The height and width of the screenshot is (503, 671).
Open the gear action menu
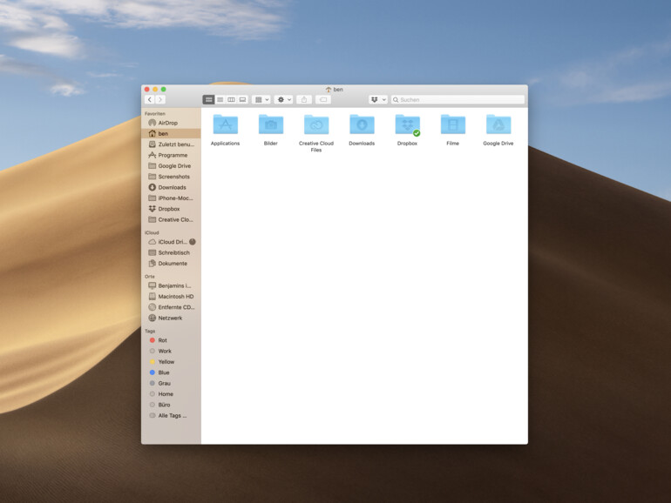284,99
